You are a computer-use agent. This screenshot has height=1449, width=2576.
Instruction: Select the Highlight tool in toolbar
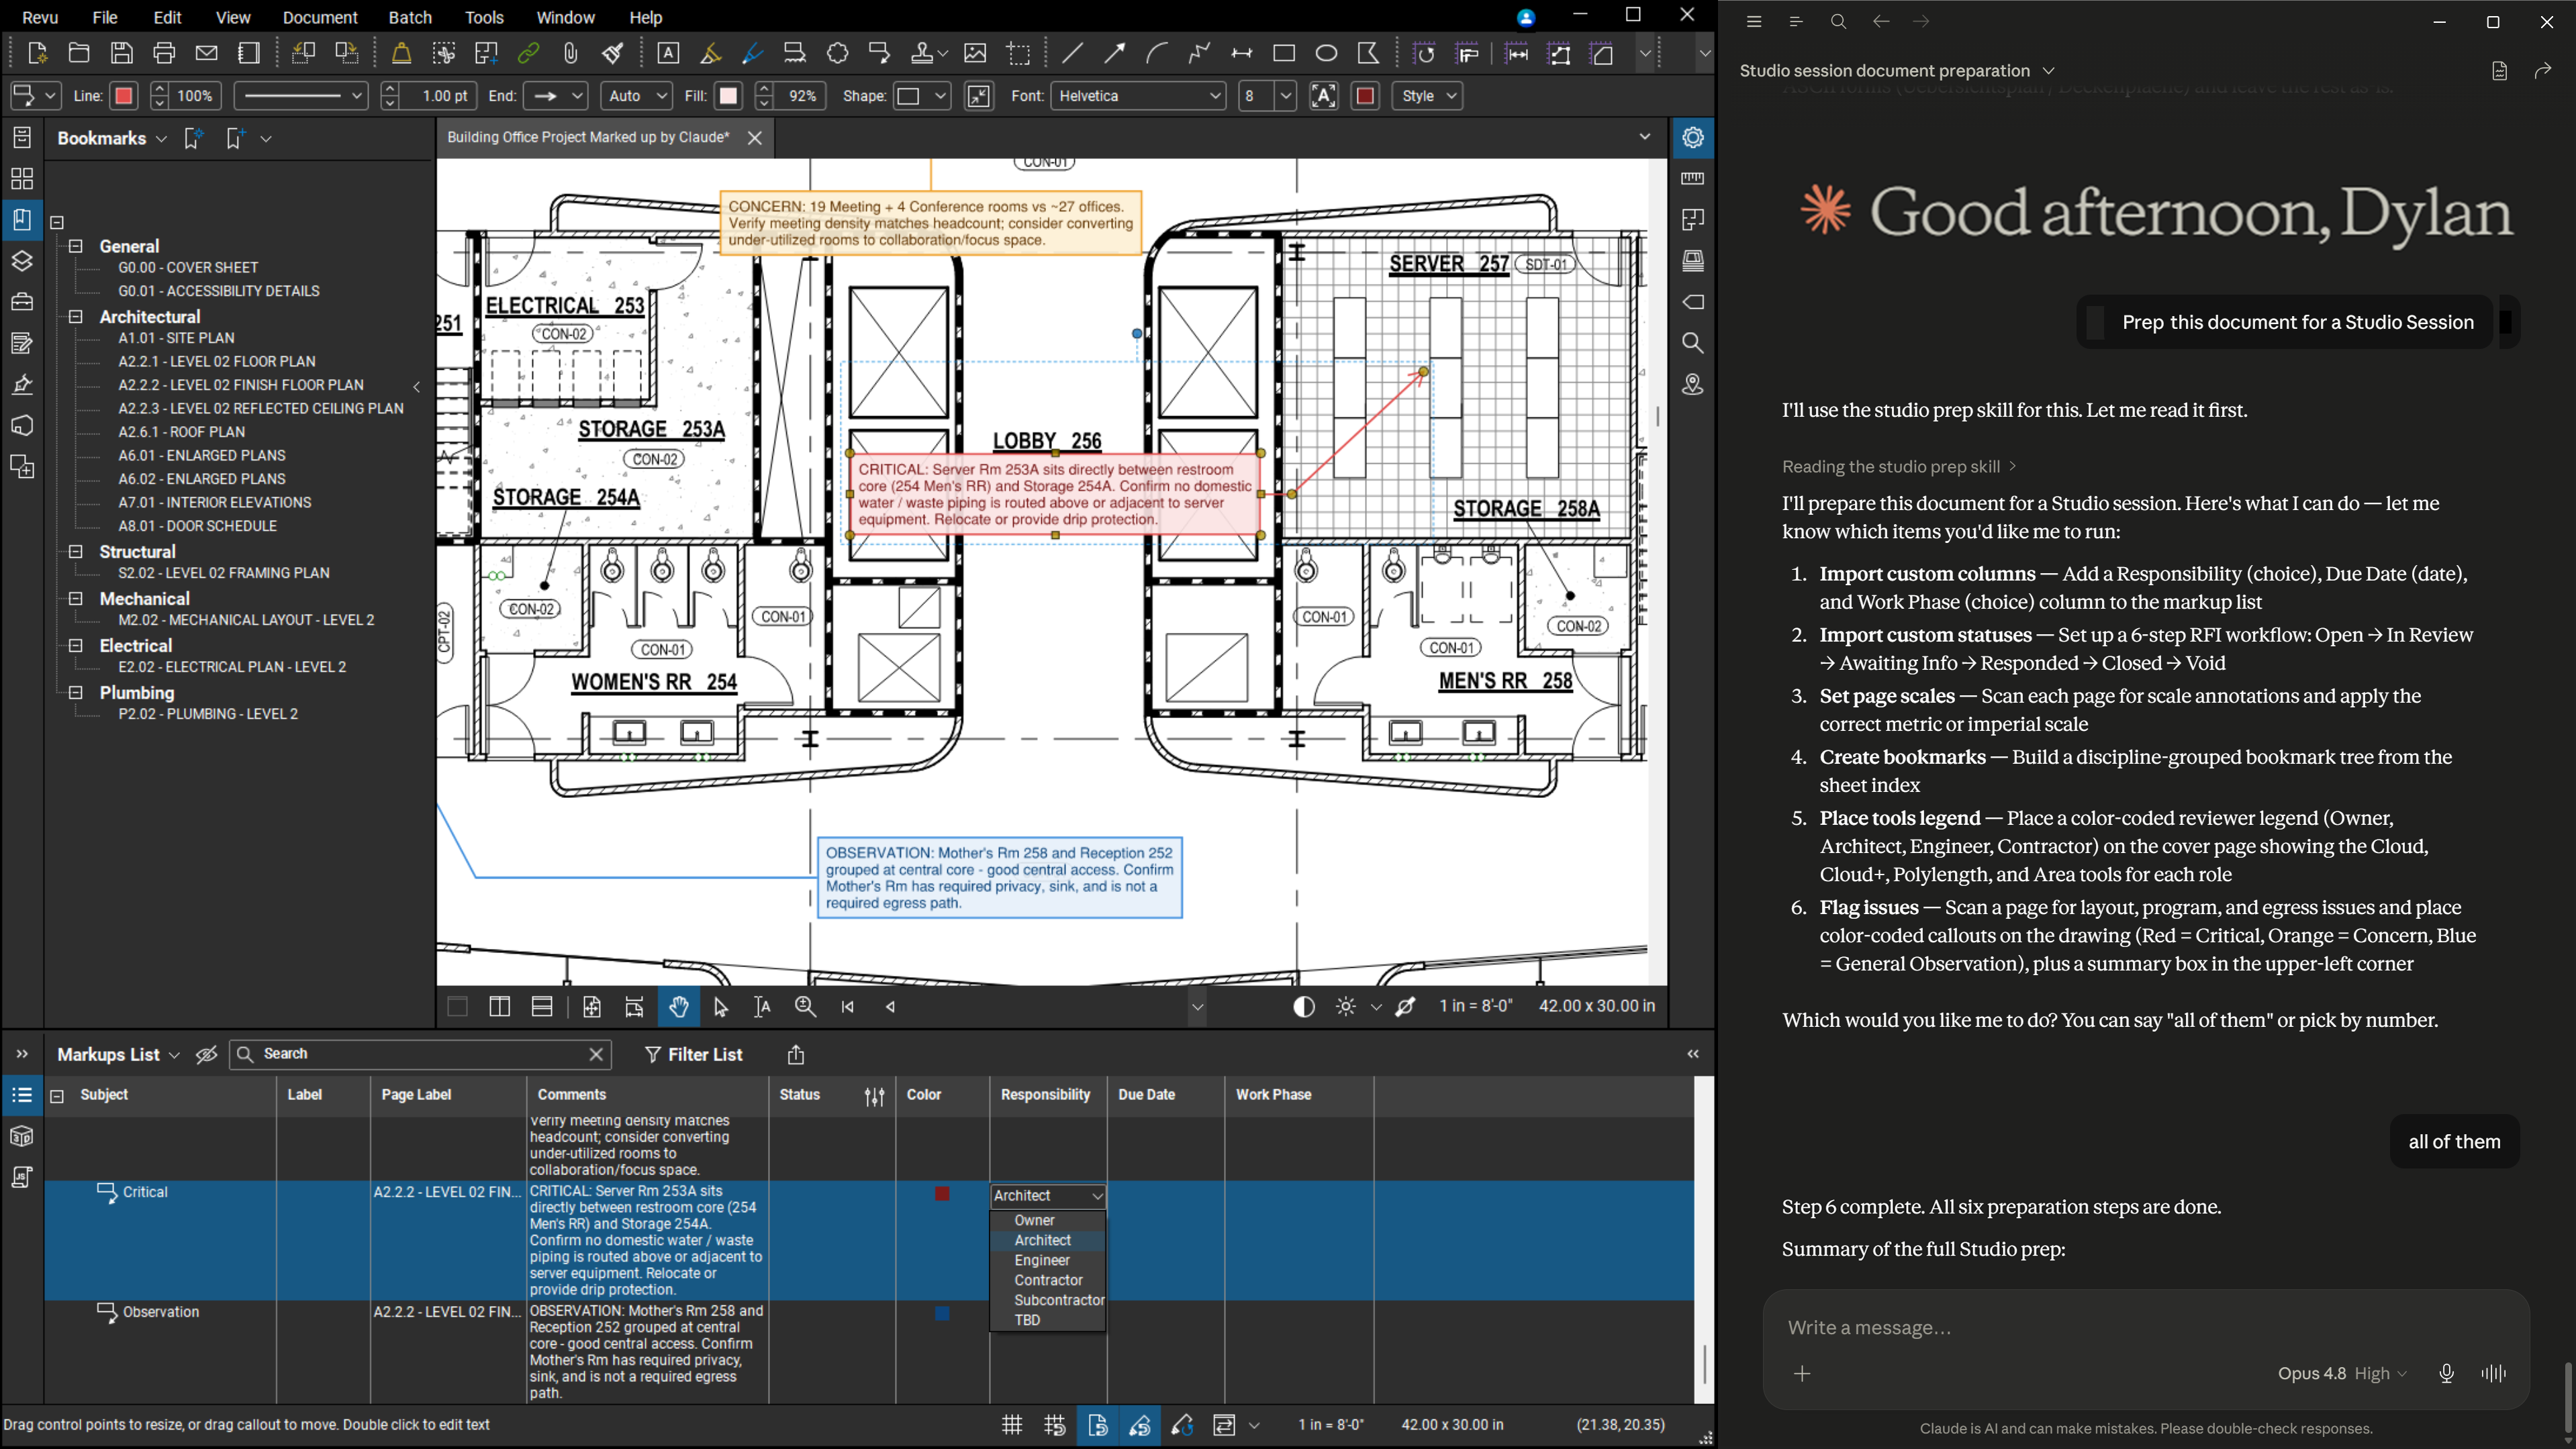(x=710, y=54)
